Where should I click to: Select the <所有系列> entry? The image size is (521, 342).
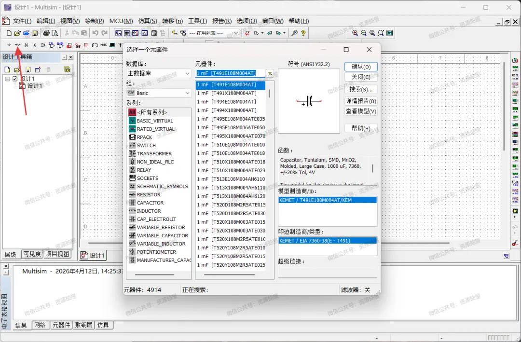(152, 112)
